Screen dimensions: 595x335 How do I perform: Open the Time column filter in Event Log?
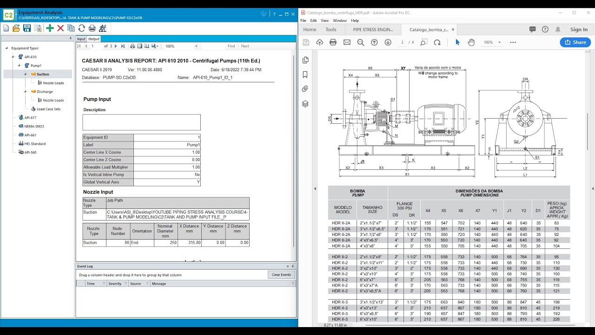click(x=103, y=283)
